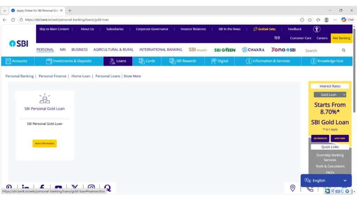Screen dimensions: 357x200
Task: Open the YONO SBI logo link
Action: click(x=283, y=50)
